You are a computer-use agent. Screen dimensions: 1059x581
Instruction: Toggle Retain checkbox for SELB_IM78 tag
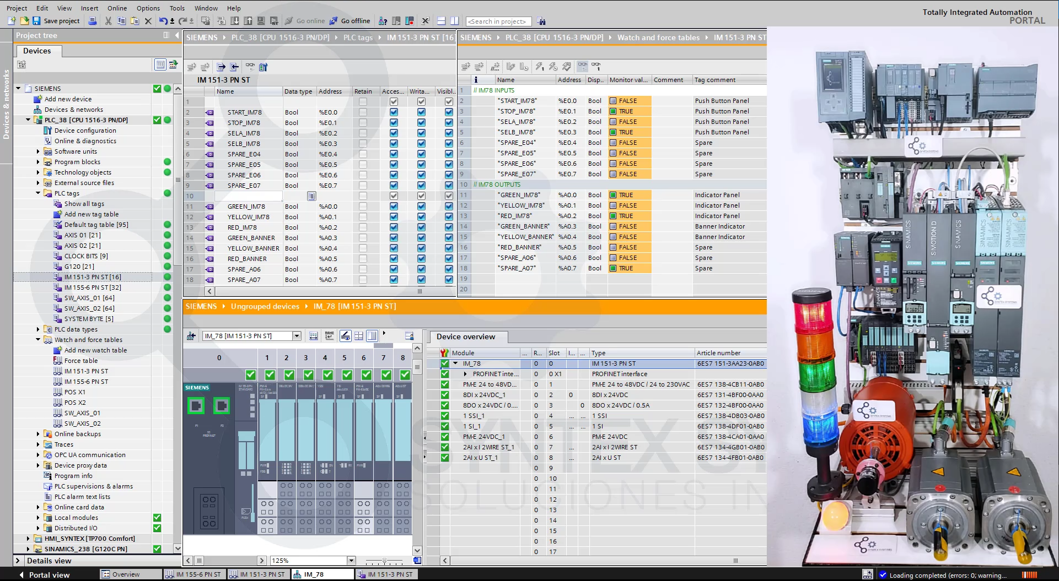[x=363, y=143]
